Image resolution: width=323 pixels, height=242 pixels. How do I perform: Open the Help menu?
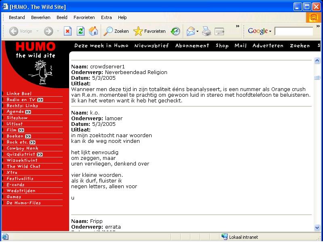(122, 17)
